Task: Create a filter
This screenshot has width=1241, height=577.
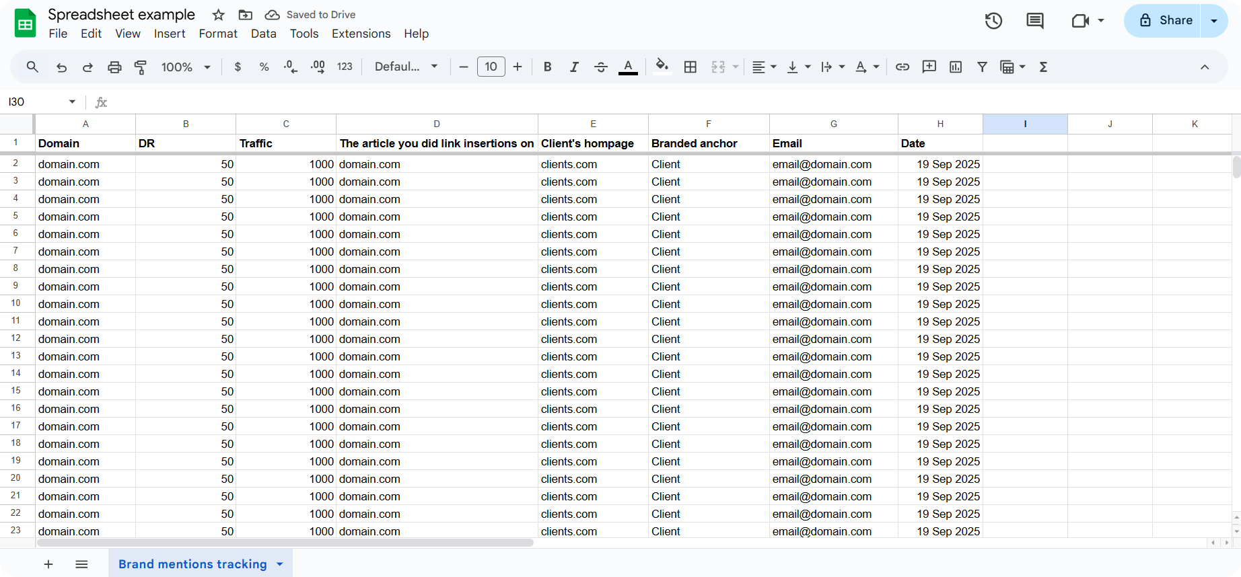Action: 982,67
